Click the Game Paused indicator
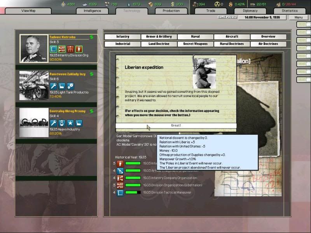The width and height of the screenshot is (311, 233). coord(227,17)
